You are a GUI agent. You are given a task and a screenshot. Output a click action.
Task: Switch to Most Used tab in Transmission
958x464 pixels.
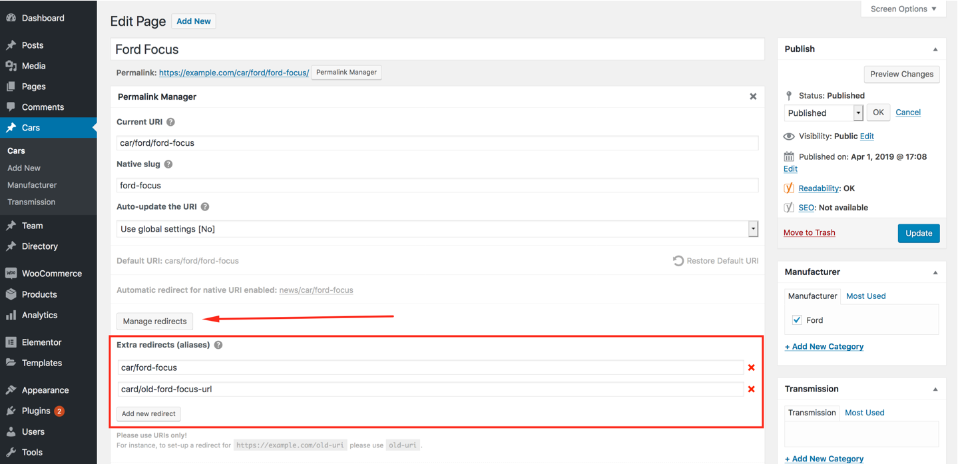tap(865, 413)
